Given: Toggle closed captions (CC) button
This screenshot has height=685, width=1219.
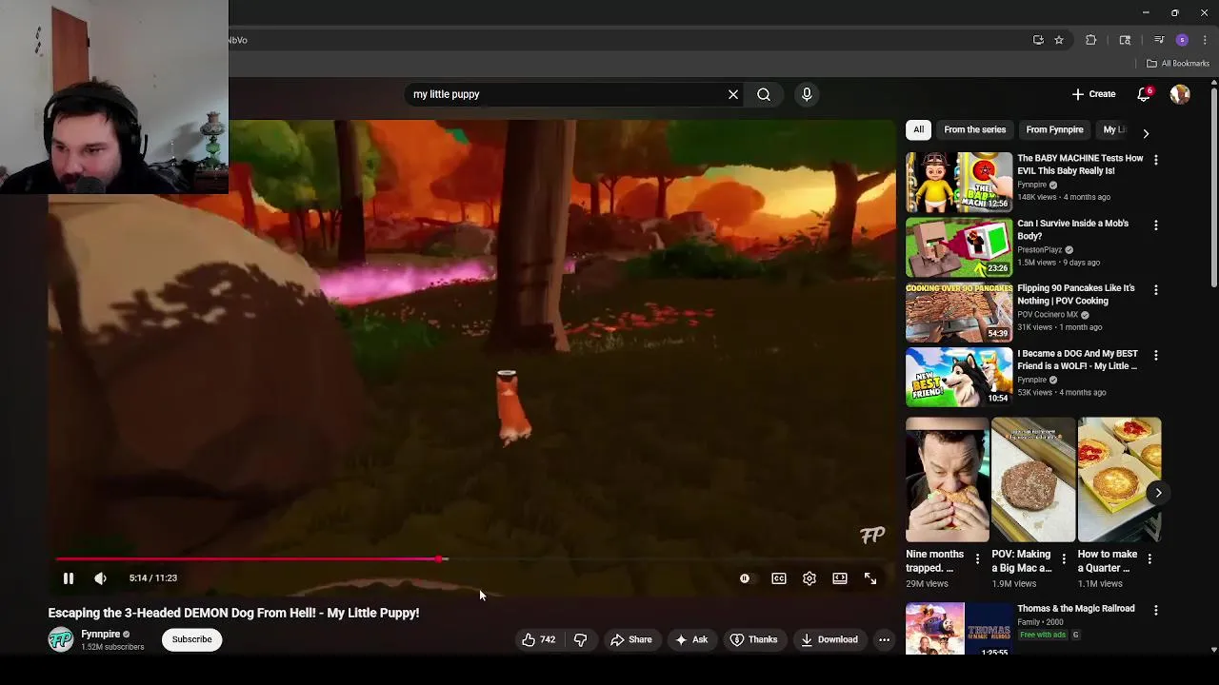Looking at the screenshot, I should click(x=779, y=578).
